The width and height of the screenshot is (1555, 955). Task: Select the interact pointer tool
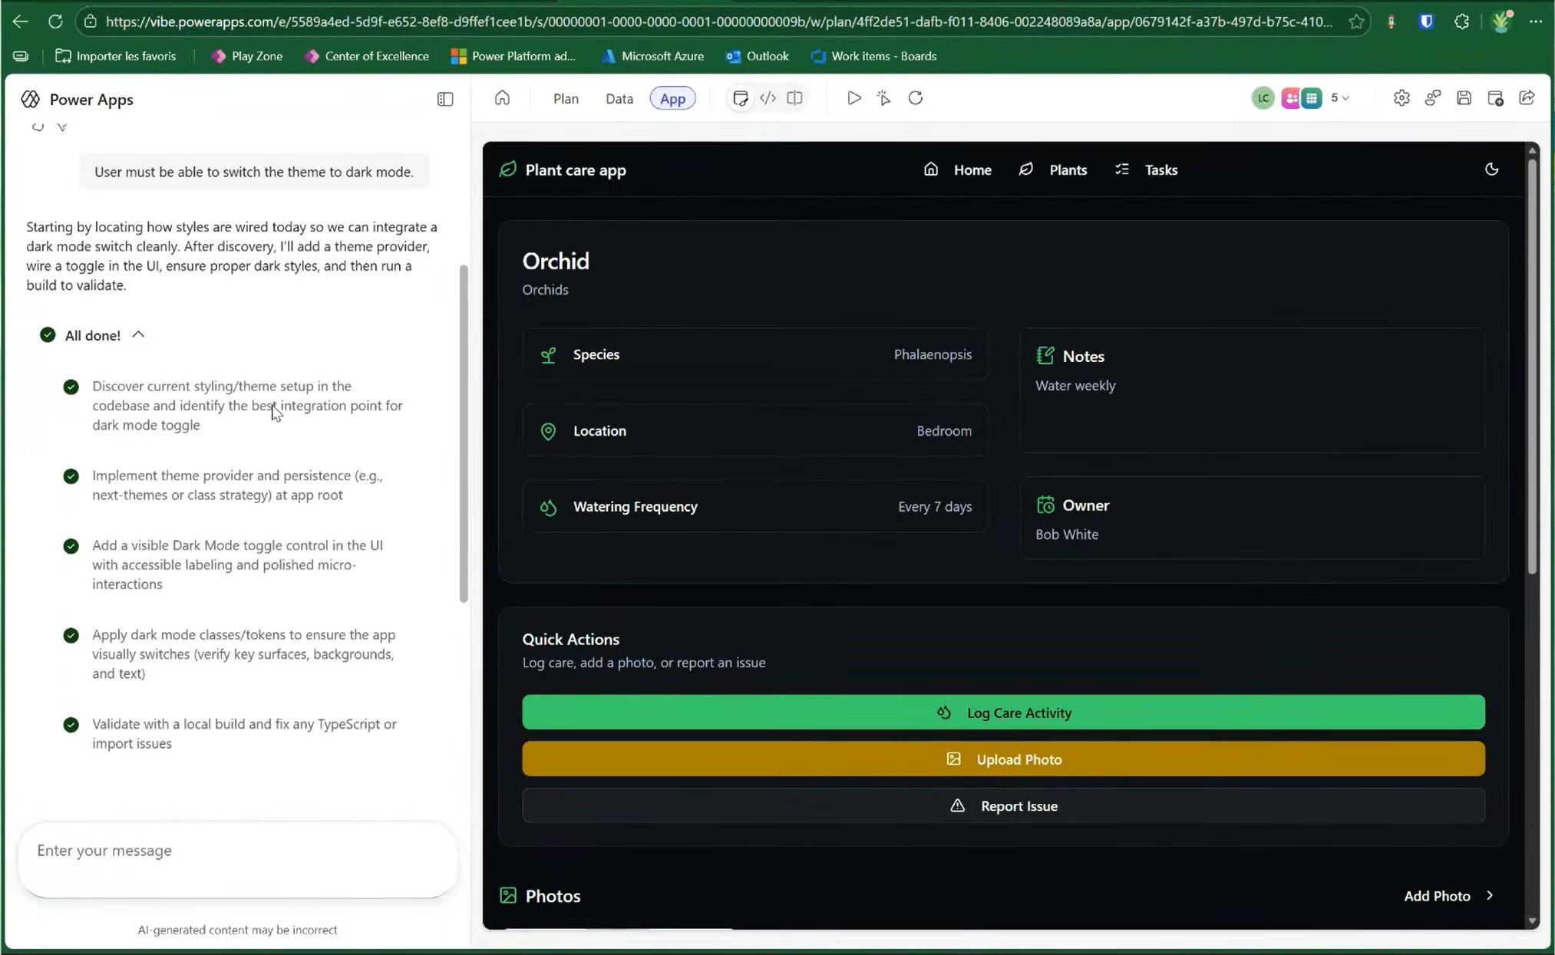click(883, 98)
